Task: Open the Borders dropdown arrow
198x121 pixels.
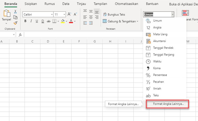Action: (58, 21)
